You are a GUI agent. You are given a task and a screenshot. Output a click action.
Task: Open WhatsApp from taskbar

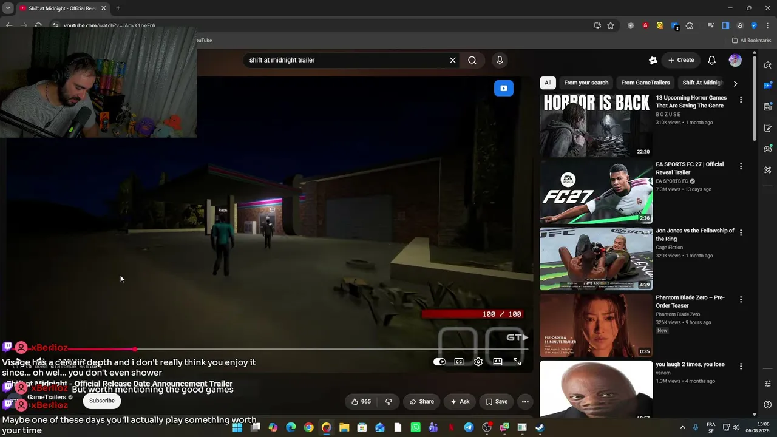pyautogui.click(x=415, y=427)
